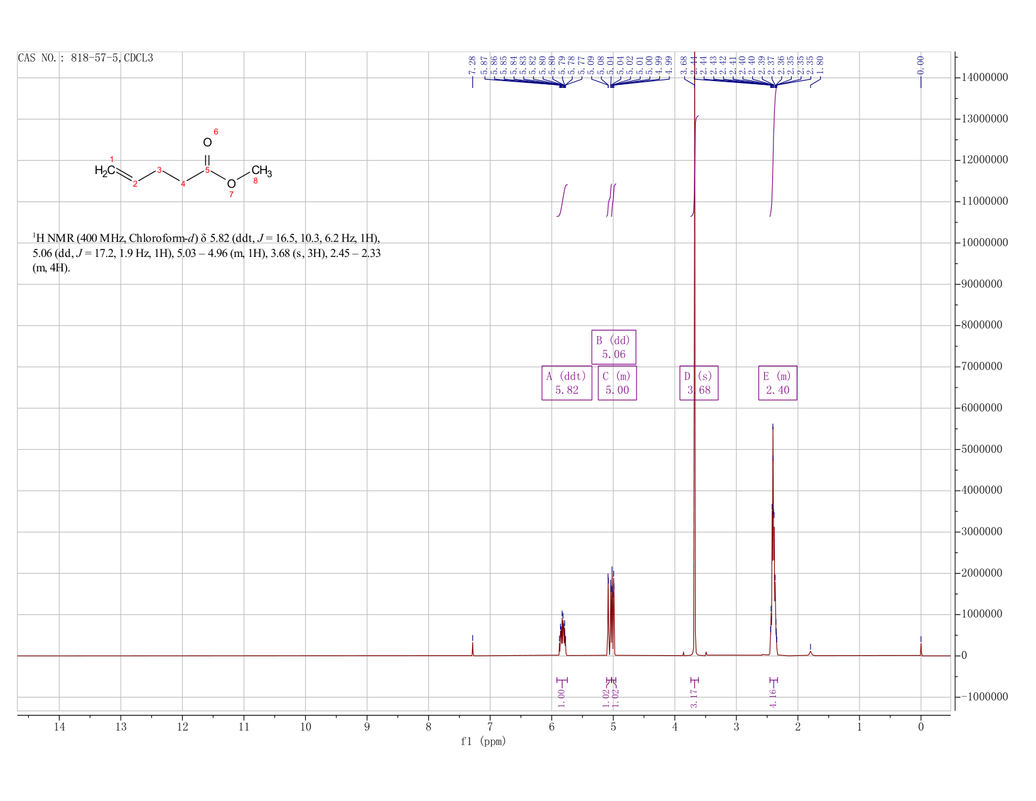Viewport: 1036px width, 801px height.
Task: Click the integral value 4.16 below the baseline
Action: click(x=774, y=698)
